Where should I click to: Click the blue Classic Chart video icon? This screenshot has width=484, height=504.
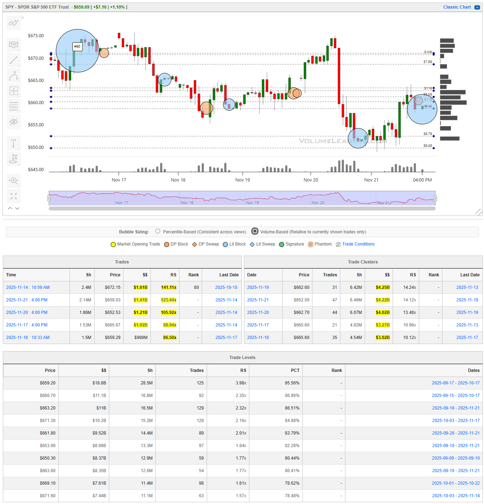[x=477, y=7]
